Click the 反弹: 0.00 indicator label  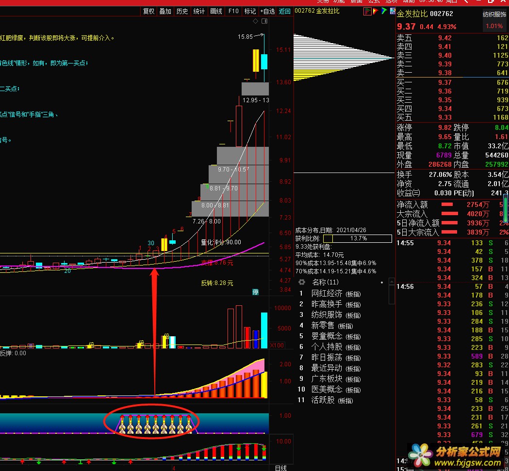point(13,353)
